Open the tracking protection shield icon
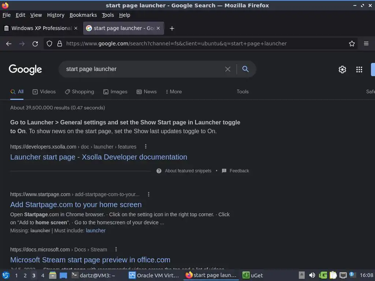Screen dimensions: 375x281 coord(49,44)
